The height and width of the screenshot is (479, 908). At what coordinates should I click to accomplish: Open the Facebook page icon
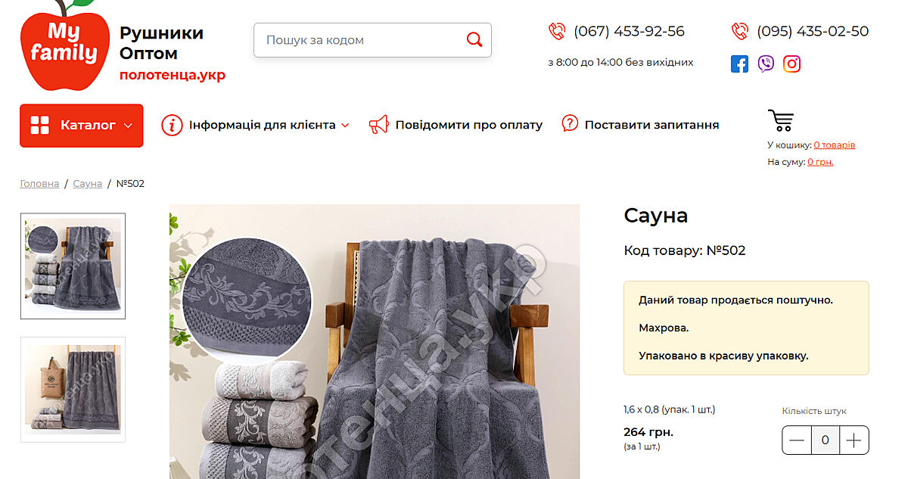pyautogui.click(x=739, y=64)
